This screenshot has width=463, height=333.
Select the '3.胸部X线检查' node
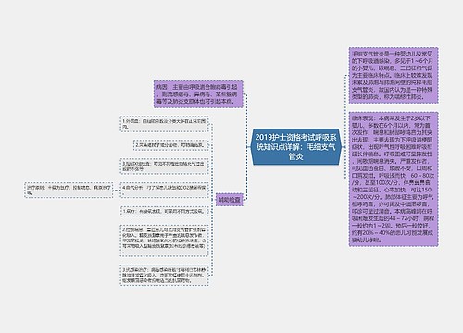click(164, 166)
